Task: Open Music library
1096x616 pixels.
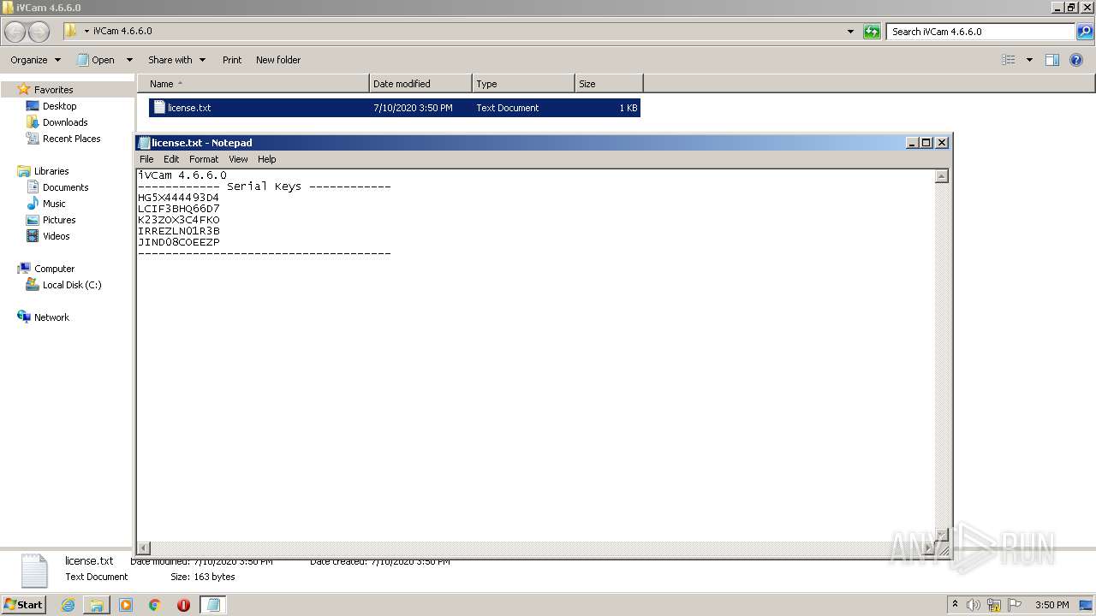Action: (54, 204)
